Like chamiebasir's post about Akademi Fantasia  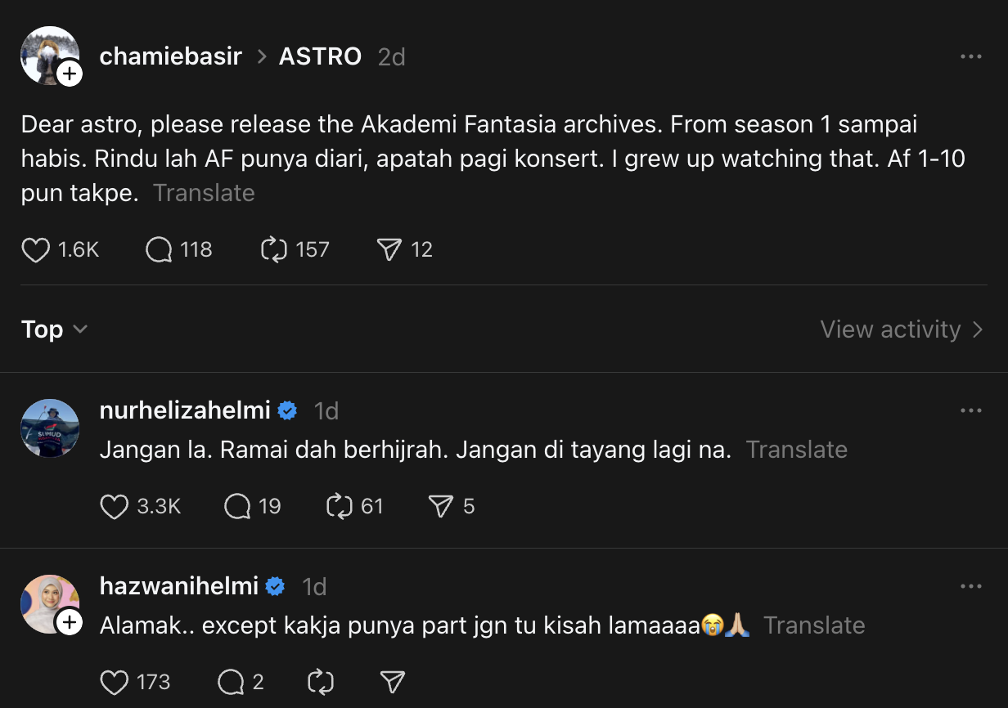tap(36, 249)
